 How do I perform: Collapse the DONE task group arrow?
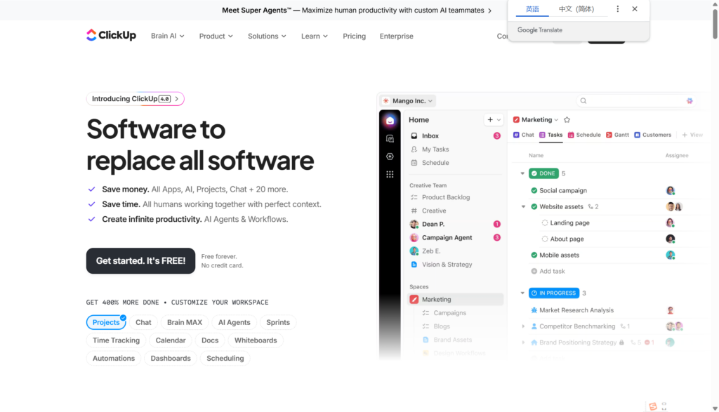coord(522,173)
